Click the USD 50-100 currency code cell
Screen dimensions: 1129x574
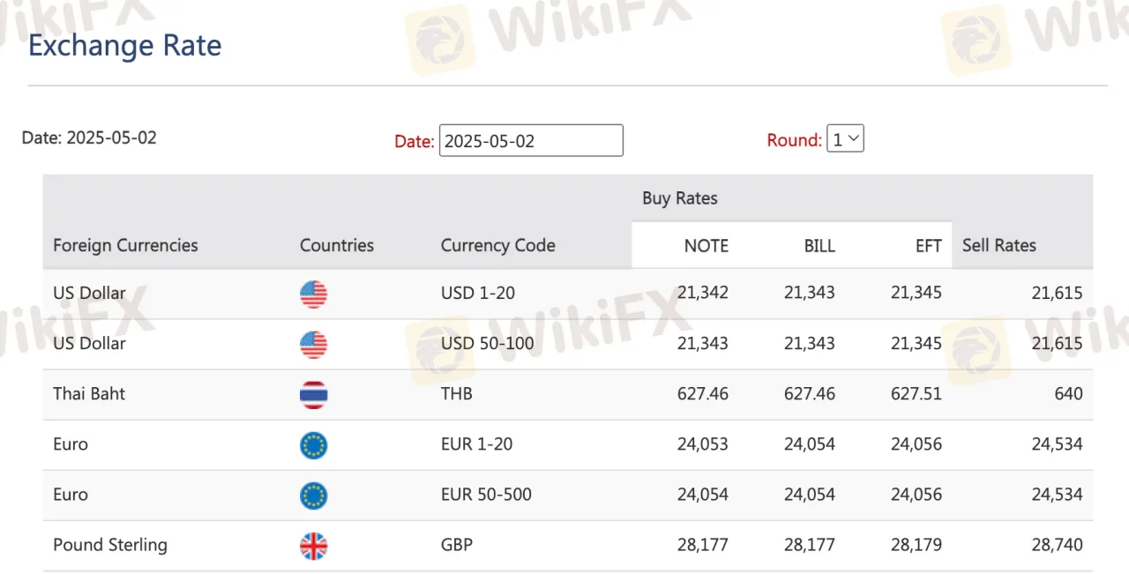pos(488,343)
